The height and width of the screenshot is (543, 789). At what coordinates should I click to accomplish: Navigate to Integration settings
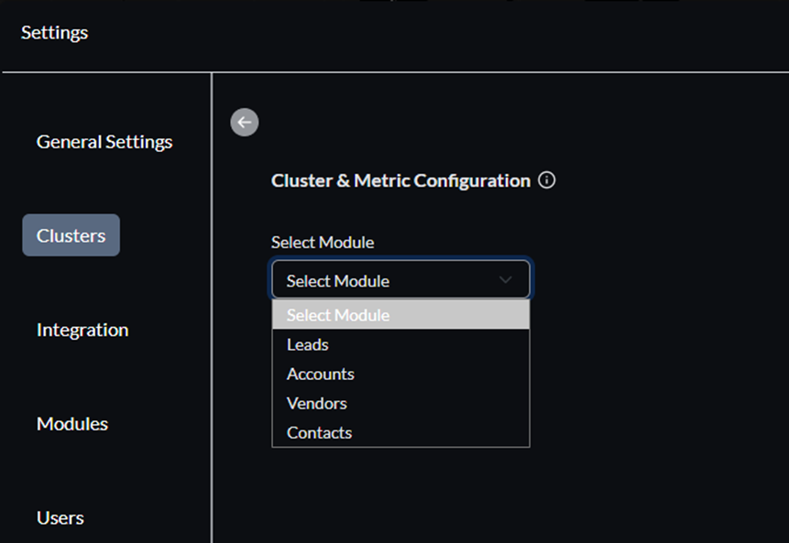[x=82, y=330]
